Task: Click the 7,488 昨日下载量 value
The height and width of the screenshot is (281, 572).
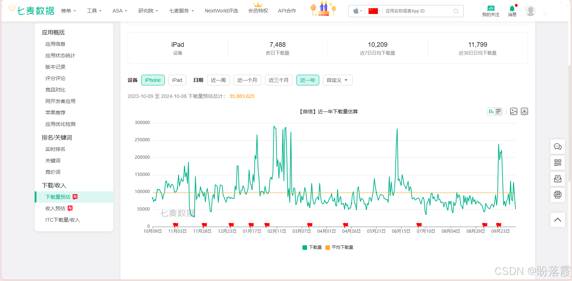Action: tap(278, 45)
